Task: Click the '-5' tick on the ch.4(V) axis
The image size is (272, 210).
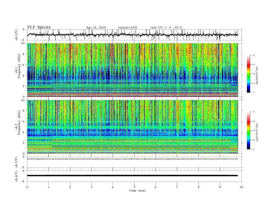Action: 23,182
